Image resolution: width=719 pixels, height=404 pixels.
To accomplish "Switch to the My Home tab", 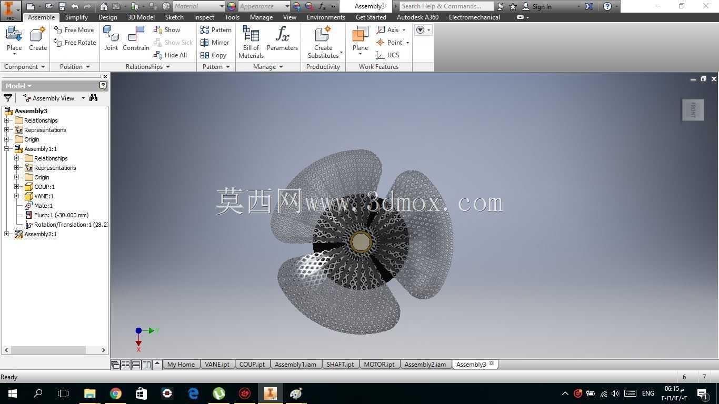I will coord(181,364).
